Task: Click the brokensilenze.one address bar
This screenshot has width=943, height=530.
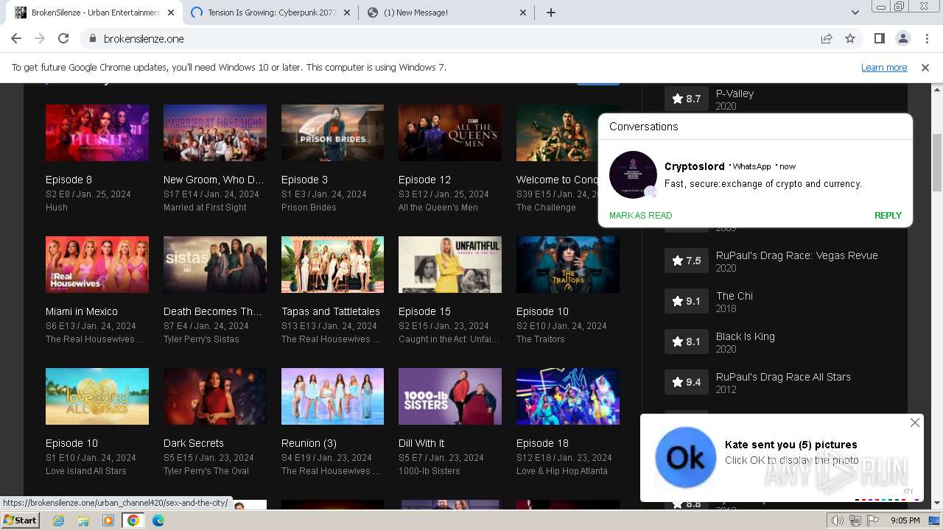Action: pyautogui.click(x=457, y=39)
